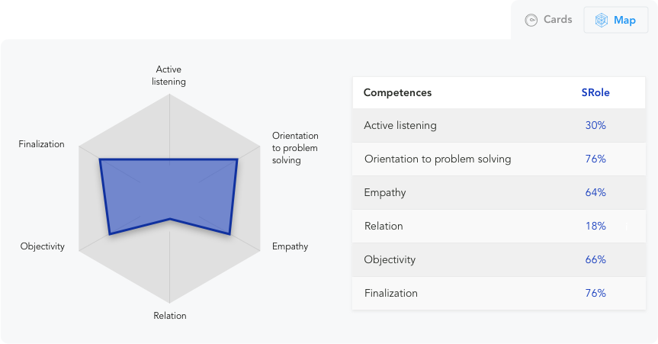Click the Active listening radar chart label

pyautogui.click(x=169, y=76)
